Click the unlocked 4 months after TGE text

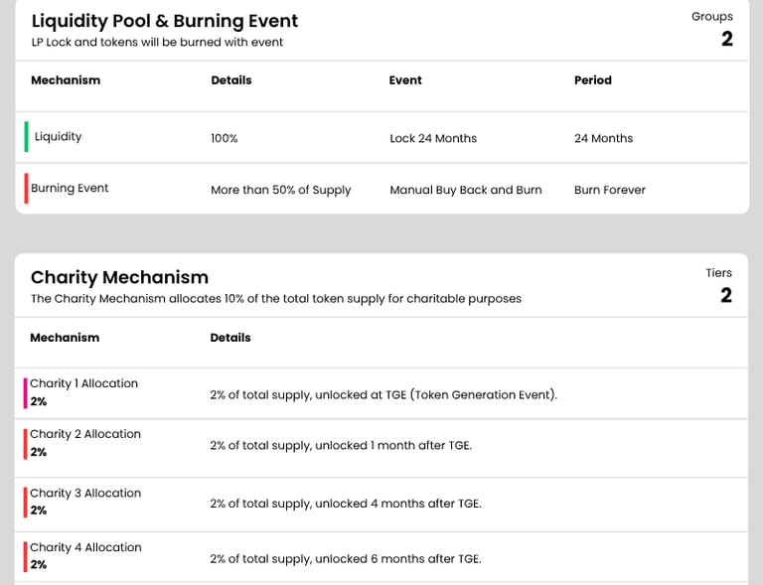[x=397, y=504]
